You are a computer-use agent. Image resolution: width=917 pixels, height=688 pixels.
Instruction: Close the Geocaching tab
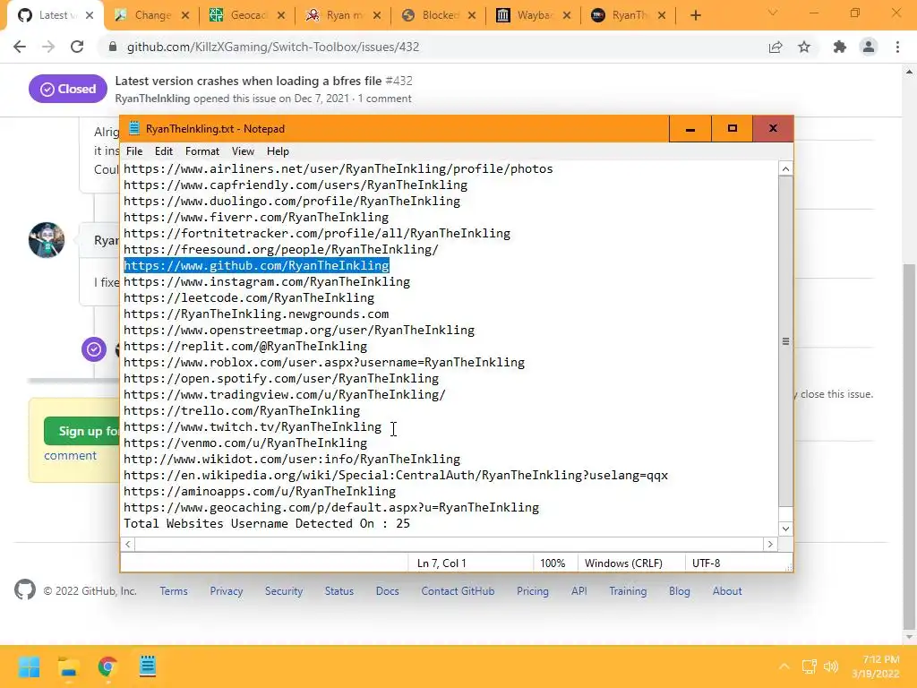(281, 16)
